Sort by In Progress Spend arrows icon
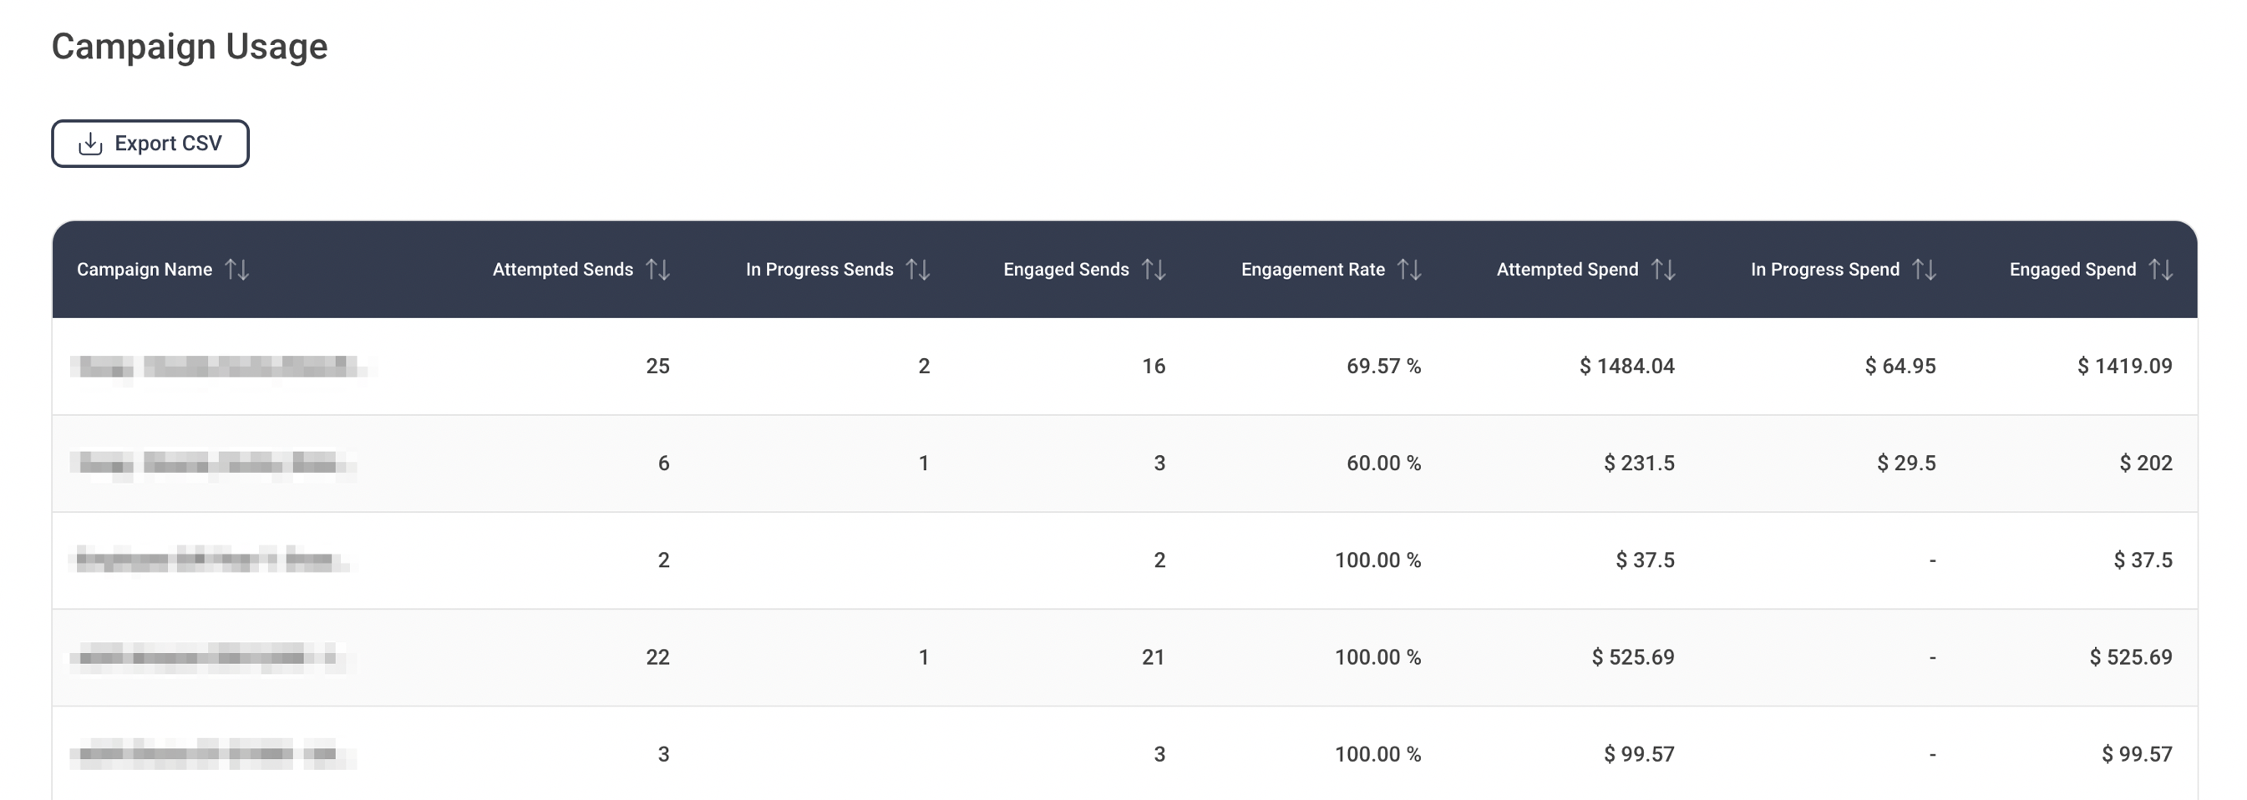 [x=1925, y=270]
